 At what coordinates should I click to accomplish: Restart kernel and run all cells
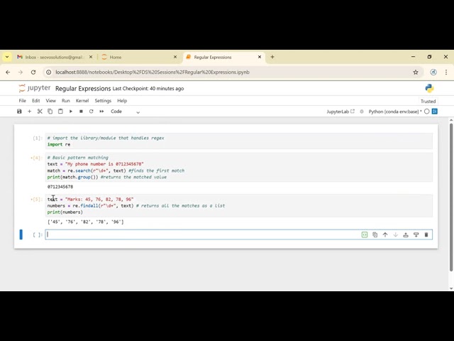tap(101, 112)
